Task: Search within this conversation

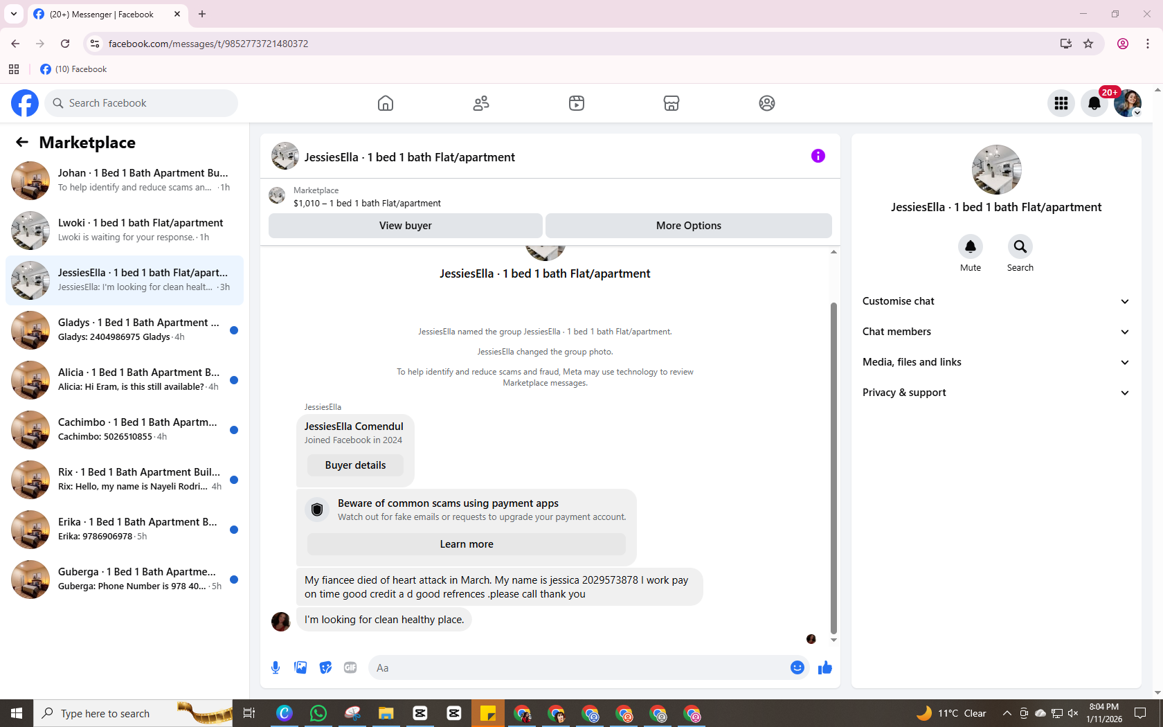Action: click(1020, 246)
